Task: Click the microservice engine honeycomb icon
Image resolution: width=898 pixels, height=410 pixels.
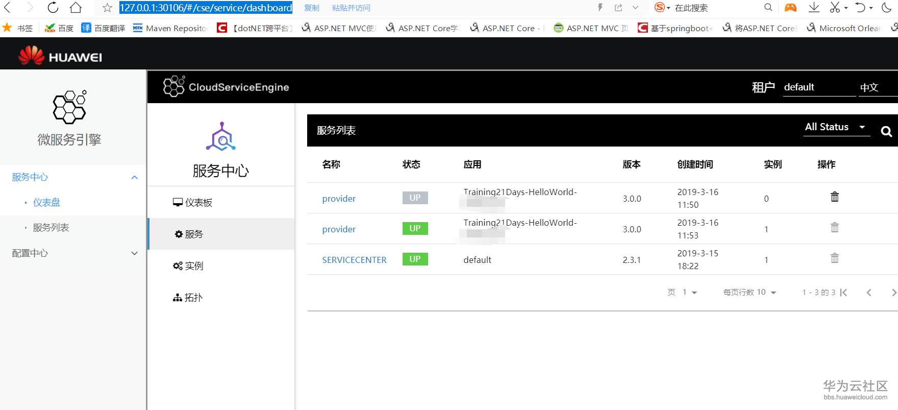Action: [70, 107]
